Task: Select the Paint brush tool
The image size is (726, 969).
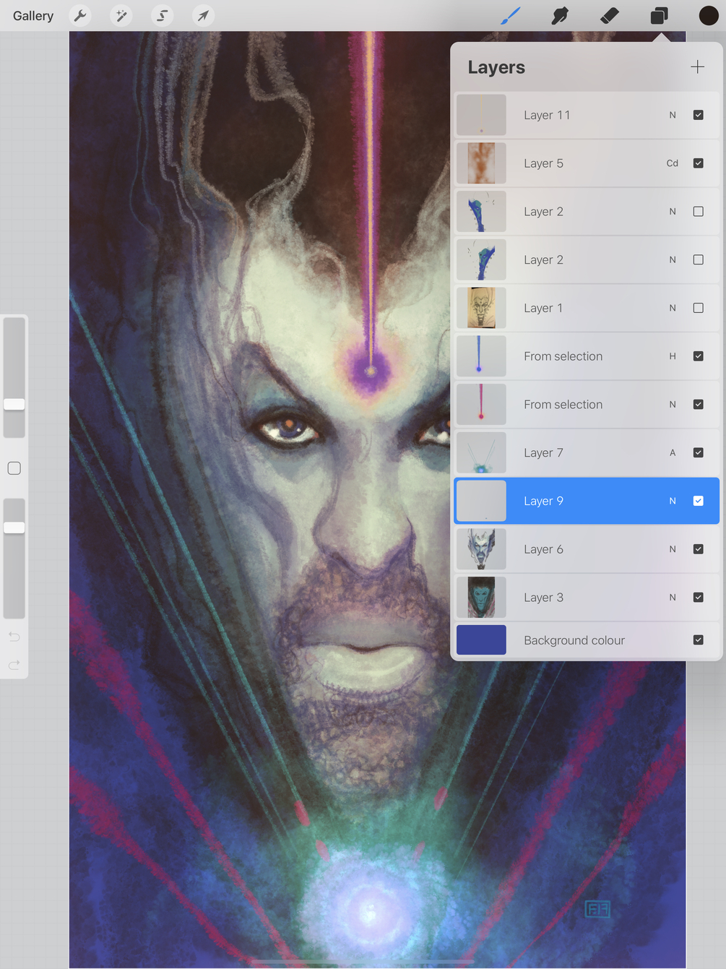Action: point(511,15)
